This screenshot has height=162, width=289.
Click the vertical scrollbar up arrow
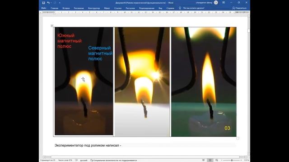coord(249,16)
